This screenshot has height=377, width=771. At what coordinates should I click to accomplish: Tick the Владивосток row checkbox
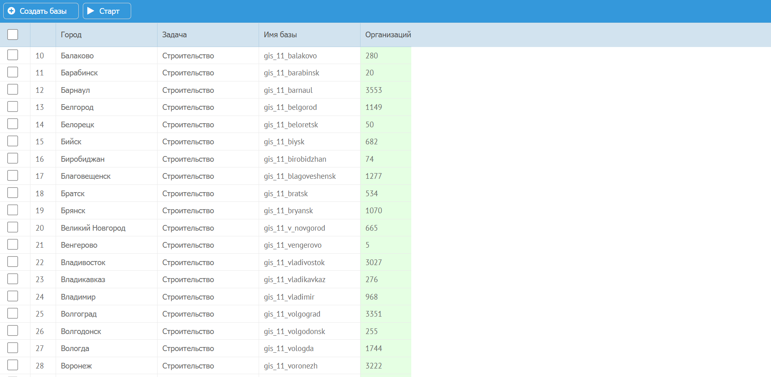point(13,262)
